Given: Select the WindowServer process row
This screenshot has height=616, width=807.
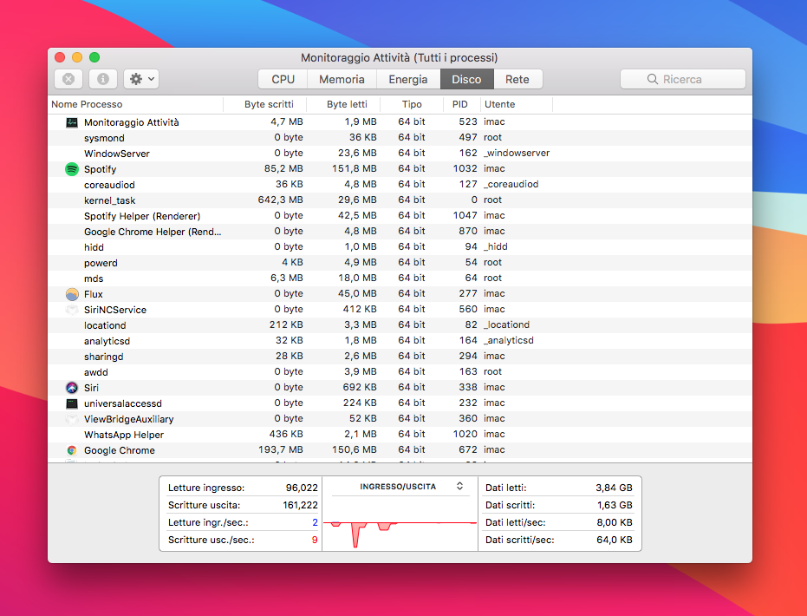Looking at the screenshot, I should click(x=400, y=154).
